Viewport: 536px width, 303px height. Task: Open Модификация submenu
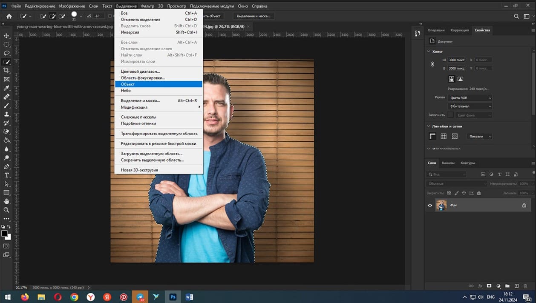pos(158,107)
